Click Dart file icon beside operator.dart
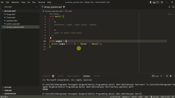 tap(5, 21)
